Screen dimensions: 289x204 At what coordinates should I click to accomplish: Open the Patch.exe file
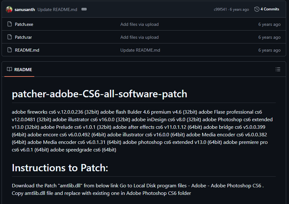click(x=24, y=24)
